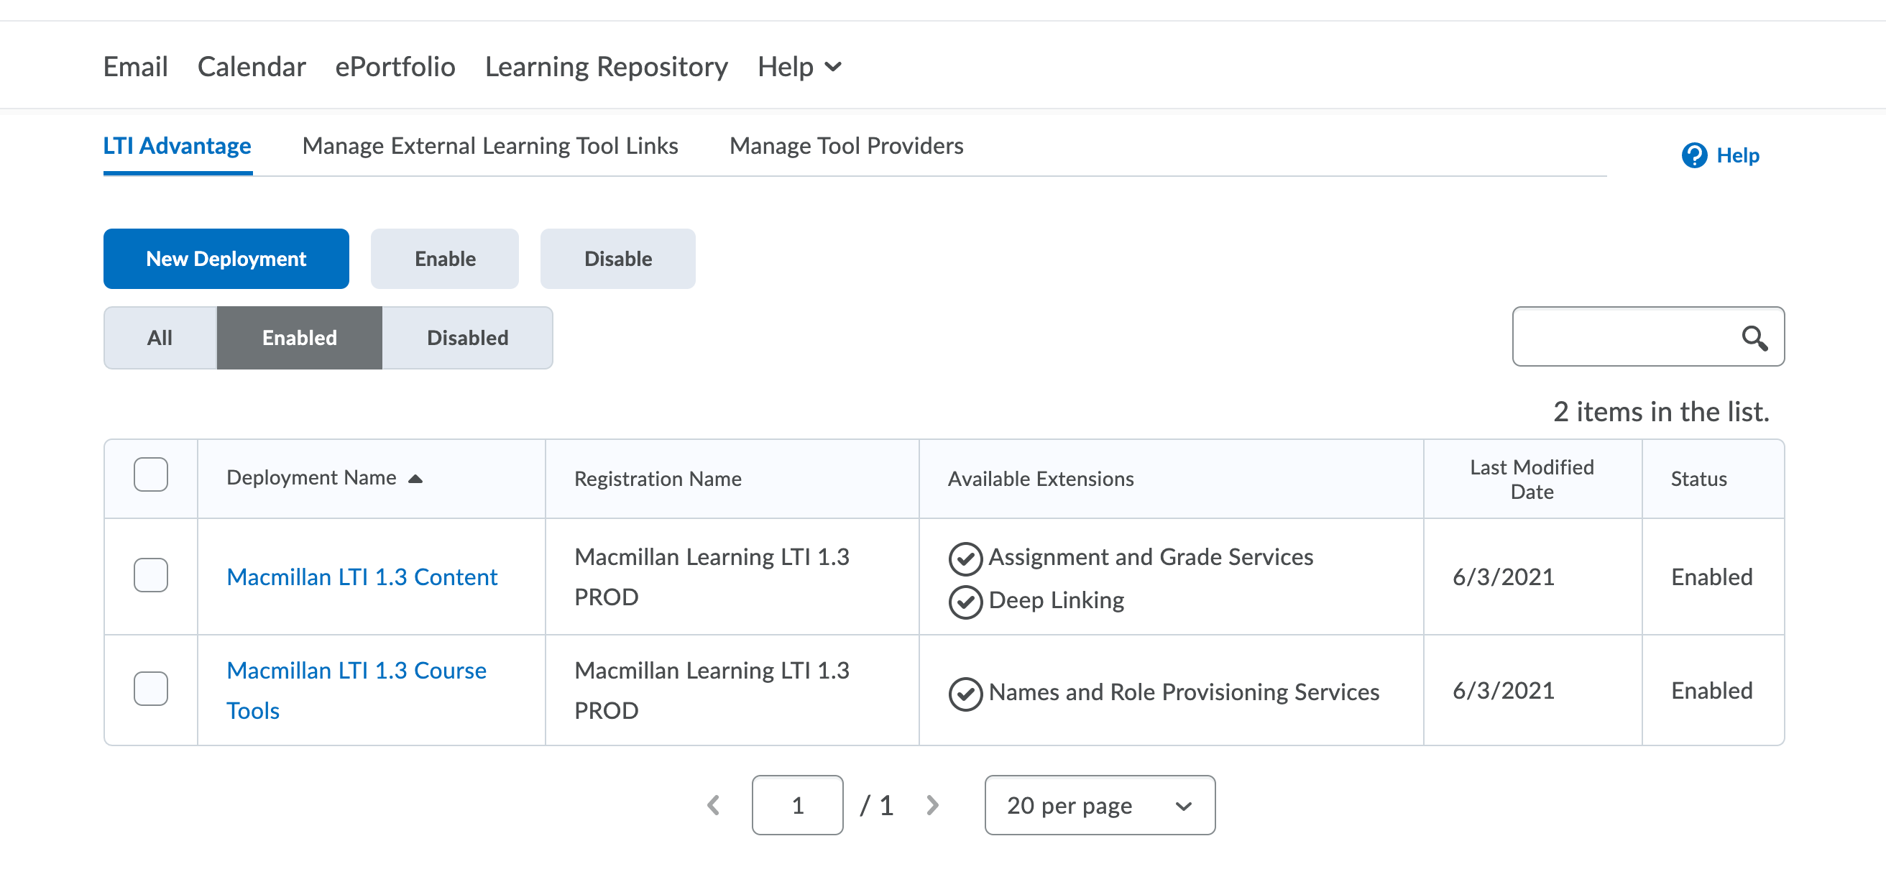
Task: Click the Deep Linking checkmark icon
Action: click(966, 602)
